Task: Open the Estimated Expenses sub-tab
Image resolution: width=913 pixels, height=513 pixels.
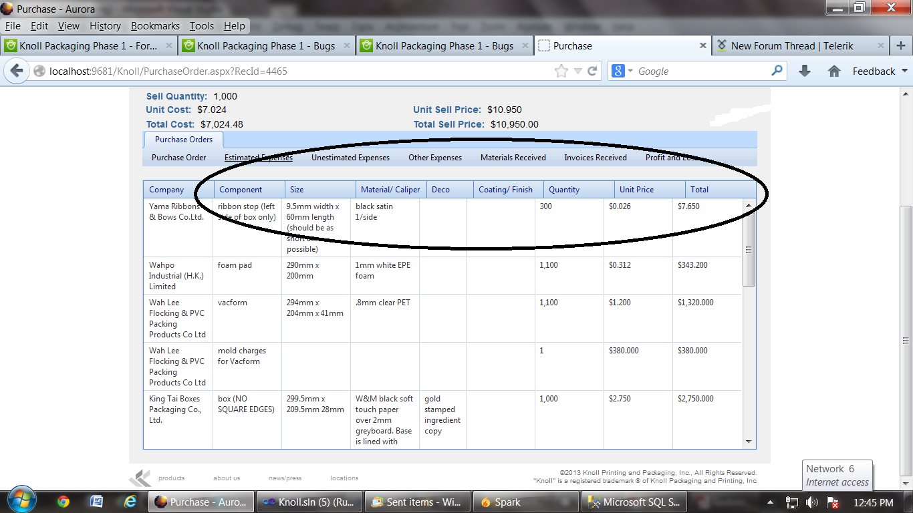Action: (259, 158)
